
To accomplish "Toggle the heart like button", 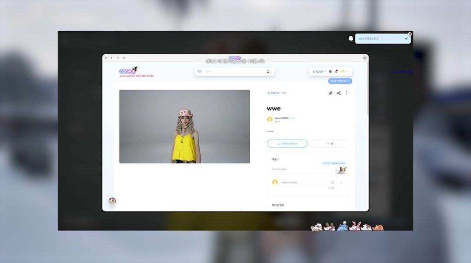I will pos(329,143).
